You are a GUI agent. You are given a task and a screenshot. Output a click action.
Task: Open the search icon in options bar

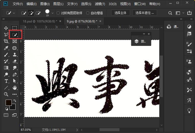tap(170, 13)
